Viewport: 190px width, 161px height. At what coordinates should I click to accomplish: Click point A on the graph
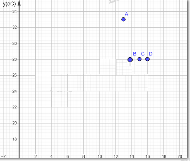click(x=123, y=19)
